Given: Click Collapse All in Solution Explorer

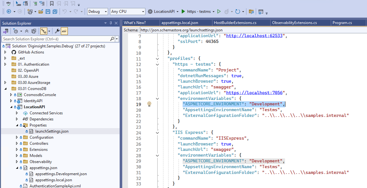Looking at the screenshot, I should click(26, 31).
